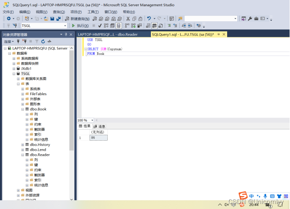Open the 文件(F) menu

(8, 12)
